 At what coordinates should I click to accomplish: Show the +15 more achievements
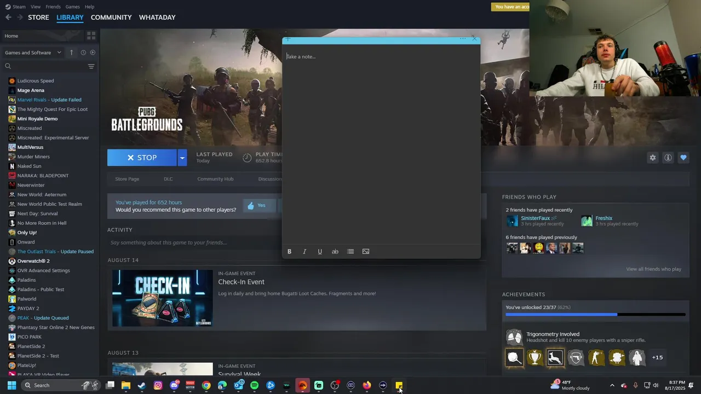tap(657, 357)
